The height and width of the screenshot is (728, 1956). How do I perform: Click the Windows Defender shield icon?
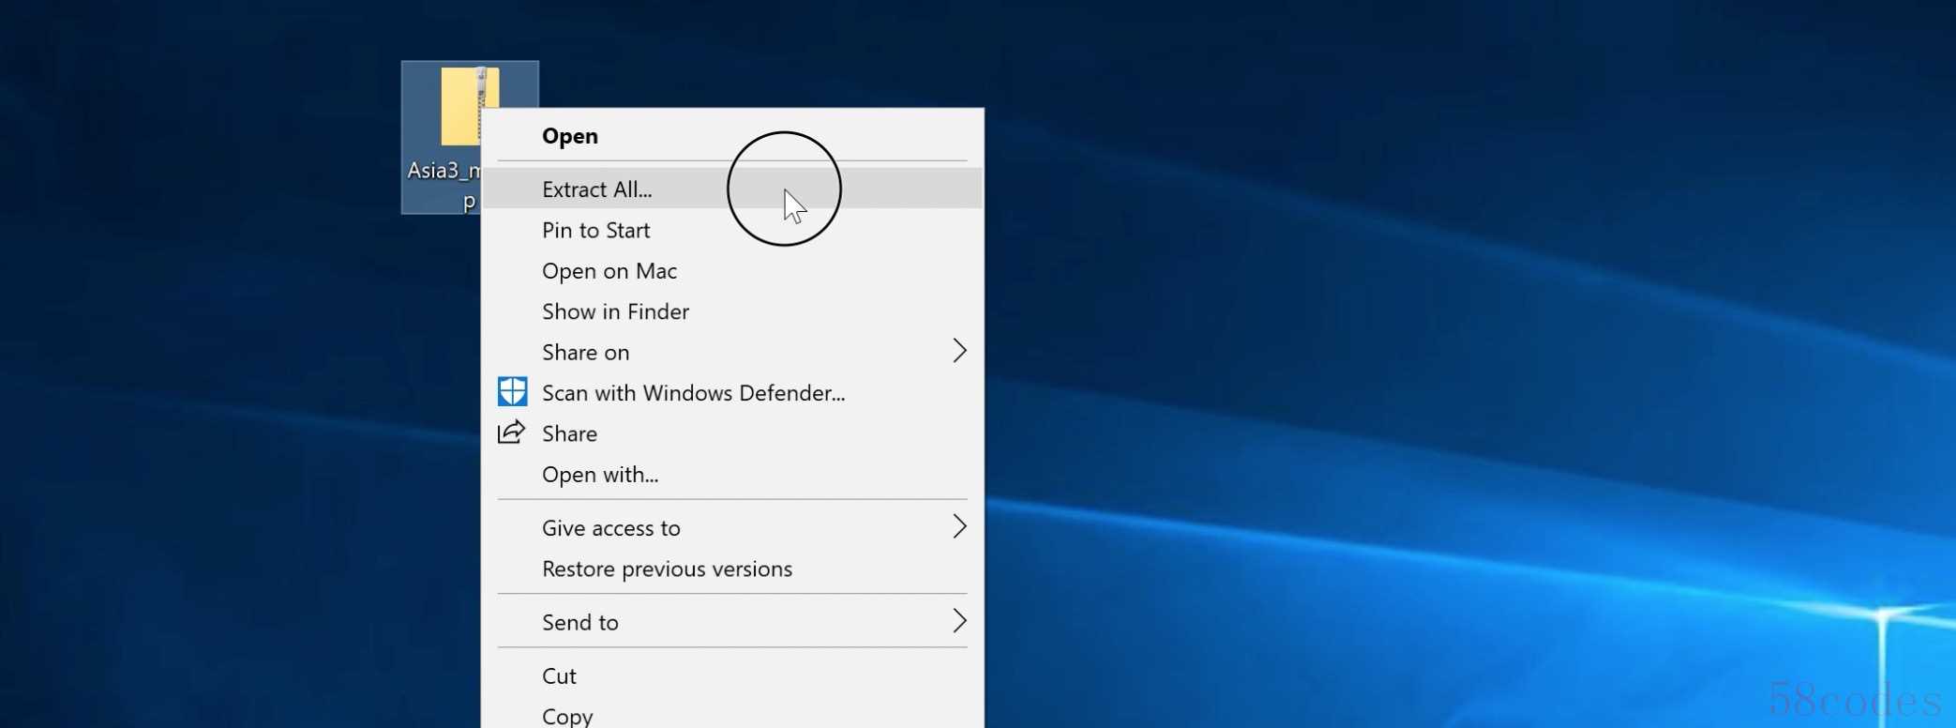point(512,392)
